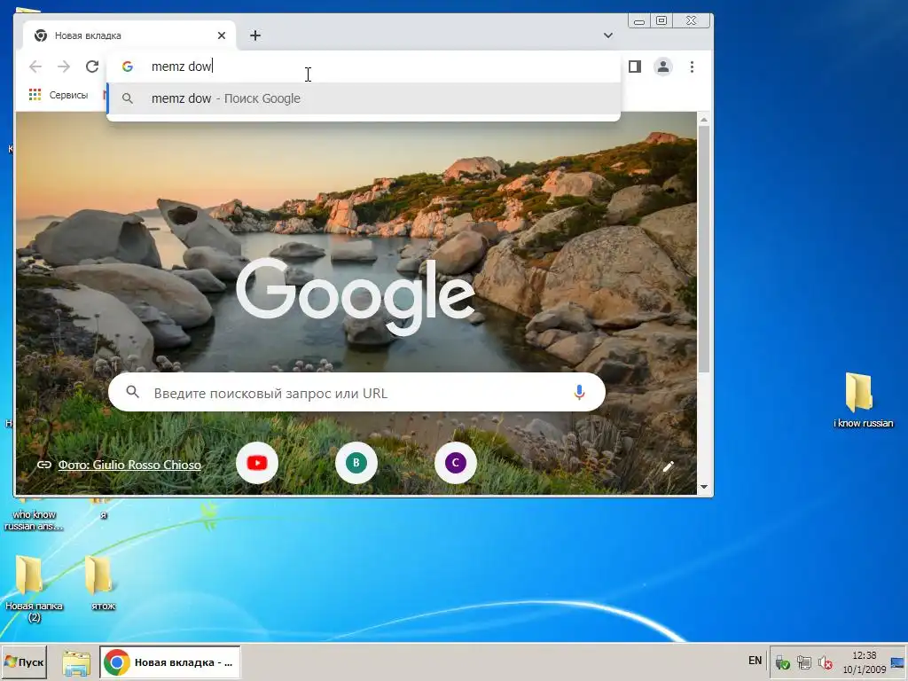Click the Chrome back arrow

point(35,67)
